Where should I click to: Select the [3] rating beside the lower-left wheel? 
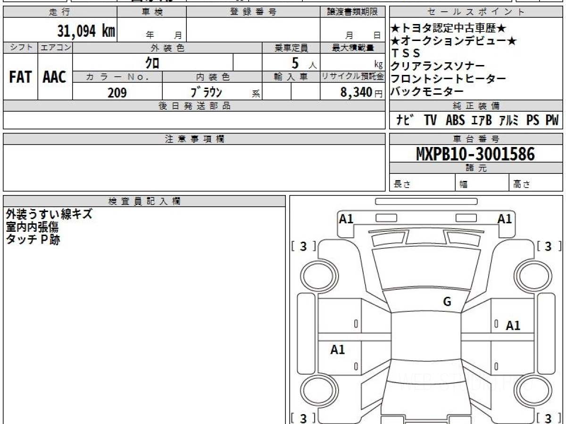tap(303, 417)
